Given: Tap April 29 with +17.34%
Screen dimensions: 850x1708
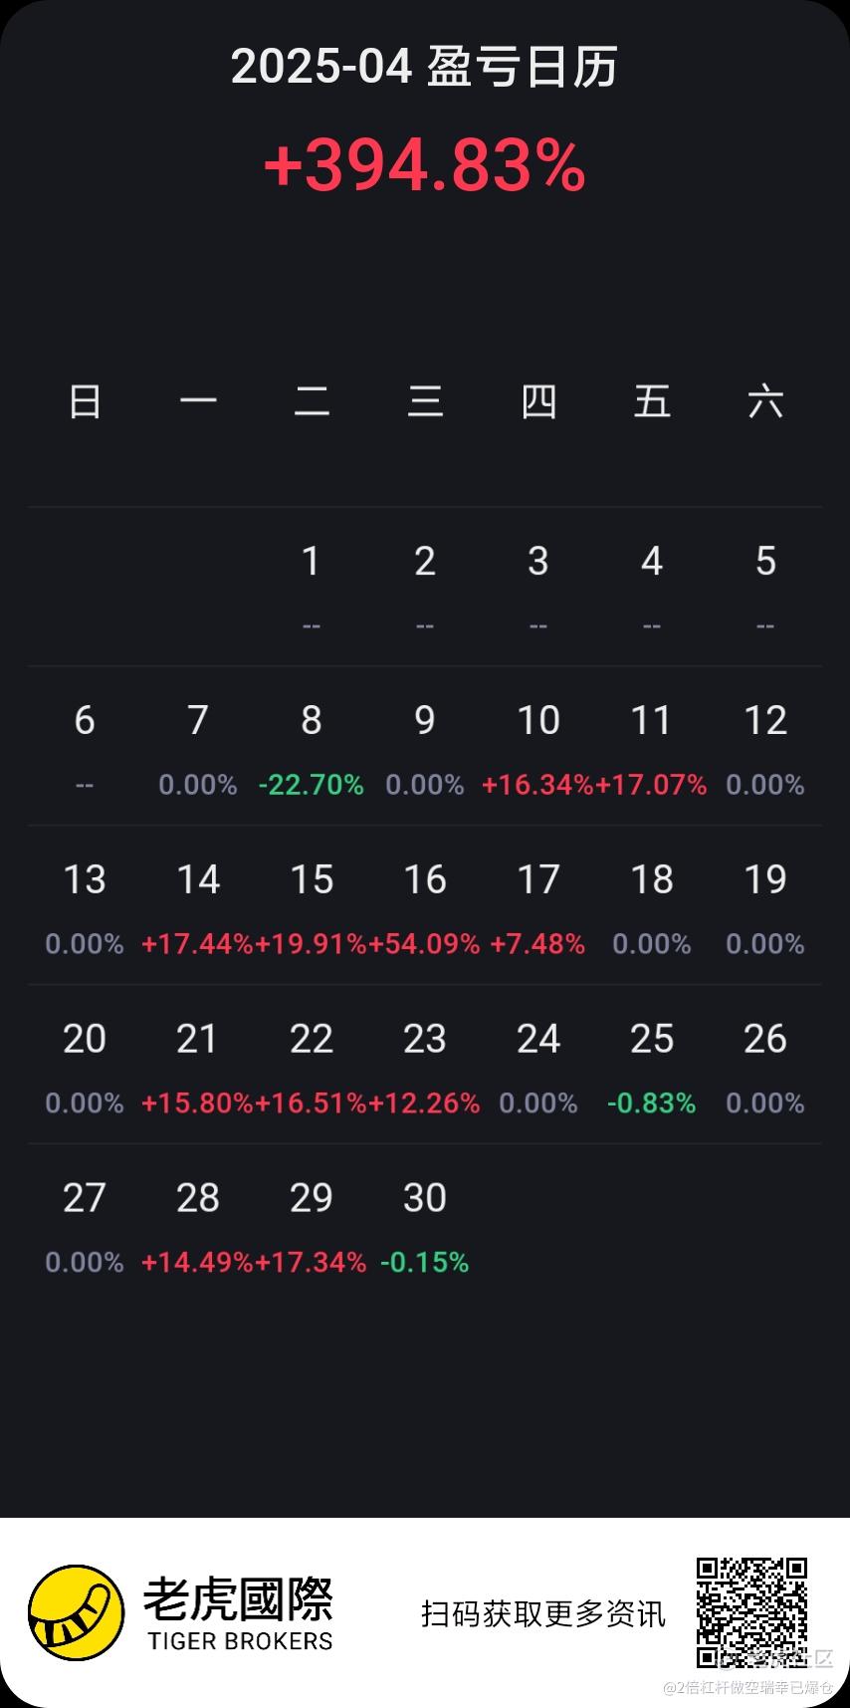Looking at the screenshot, I should pos(312,1225).
